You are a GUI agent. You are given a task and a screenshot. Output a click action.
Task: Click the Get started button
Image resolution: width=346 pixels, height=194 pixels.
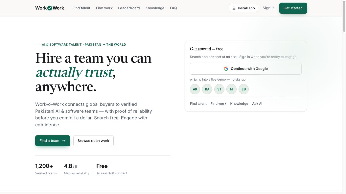tap(293, 8)
